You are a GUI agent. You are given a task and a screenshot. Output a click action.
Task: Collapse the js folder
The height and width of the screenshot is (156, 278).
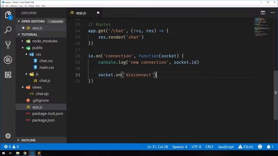tap(26, 74)
